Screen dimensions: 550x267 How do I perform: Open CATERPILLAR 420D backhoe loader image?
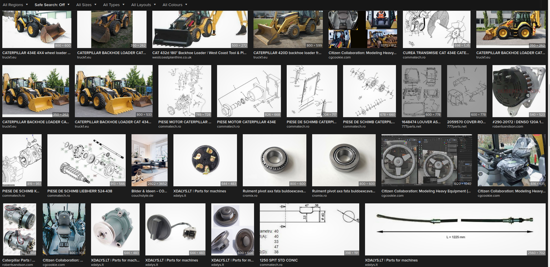(x=288, y=29)
